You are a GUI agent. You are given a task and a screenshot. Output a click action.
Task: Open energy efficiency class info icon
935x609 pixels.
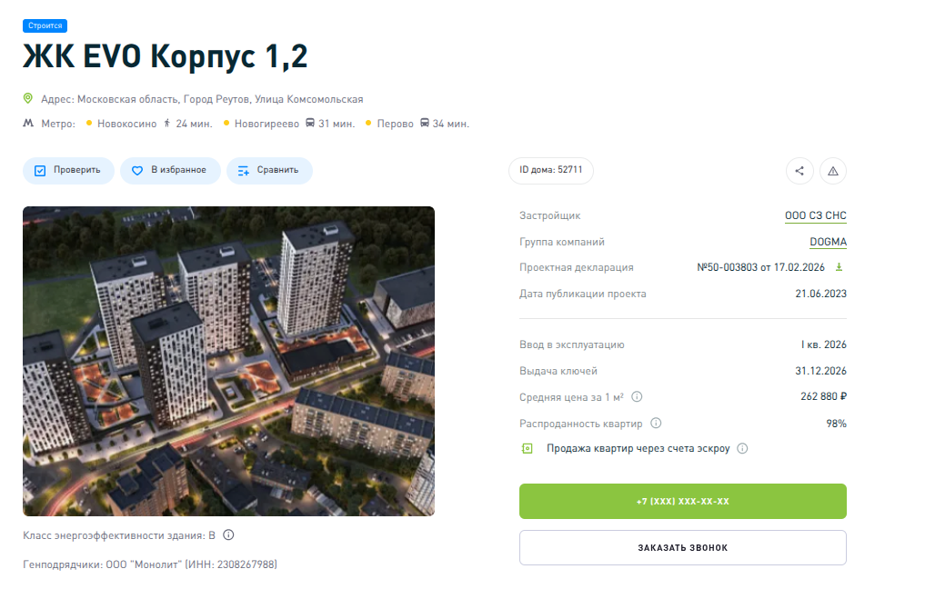point(228,535)
